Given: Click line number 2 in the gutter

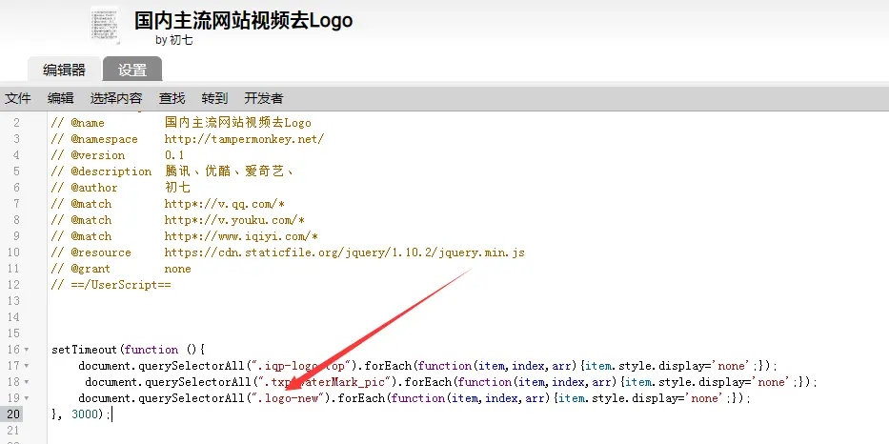Looking at the screenshot, I should (16, 123).
